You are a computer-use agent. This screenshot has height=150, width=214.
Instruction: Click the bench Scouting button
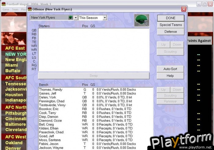pos(170,96)
